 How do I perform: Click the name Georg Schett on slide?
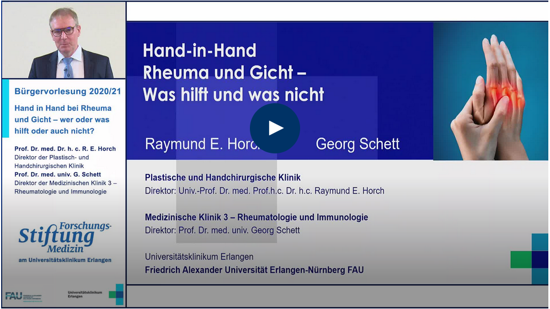point(357,145)
